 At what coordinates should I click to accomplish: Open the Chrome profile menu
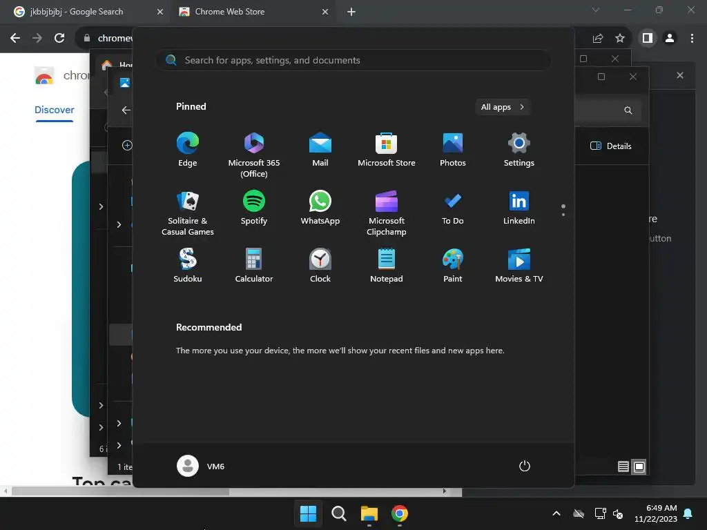click(670, 39)
